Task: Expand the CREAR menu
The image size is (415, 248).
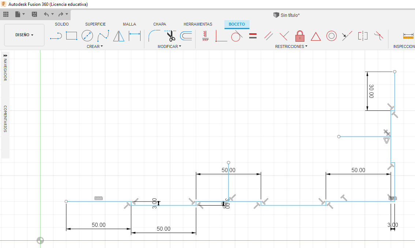Action: point(95,46)
